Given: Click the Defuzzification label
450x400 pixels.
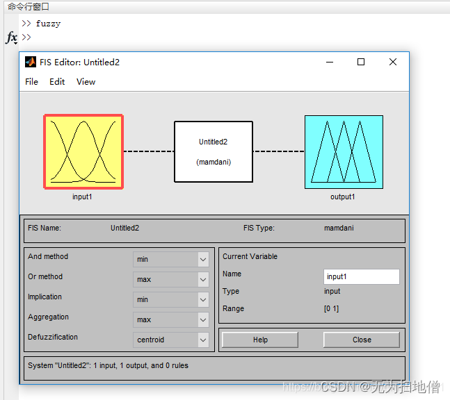Looking at the screenshot, I should point(53,337).
